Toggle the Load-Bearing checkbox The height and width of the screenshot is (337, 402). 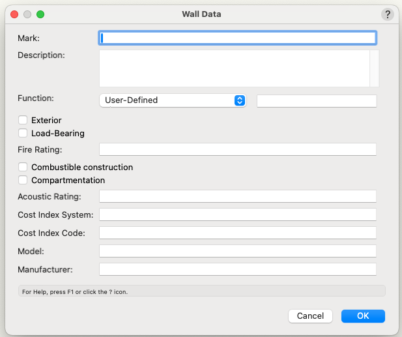(23, 133)
